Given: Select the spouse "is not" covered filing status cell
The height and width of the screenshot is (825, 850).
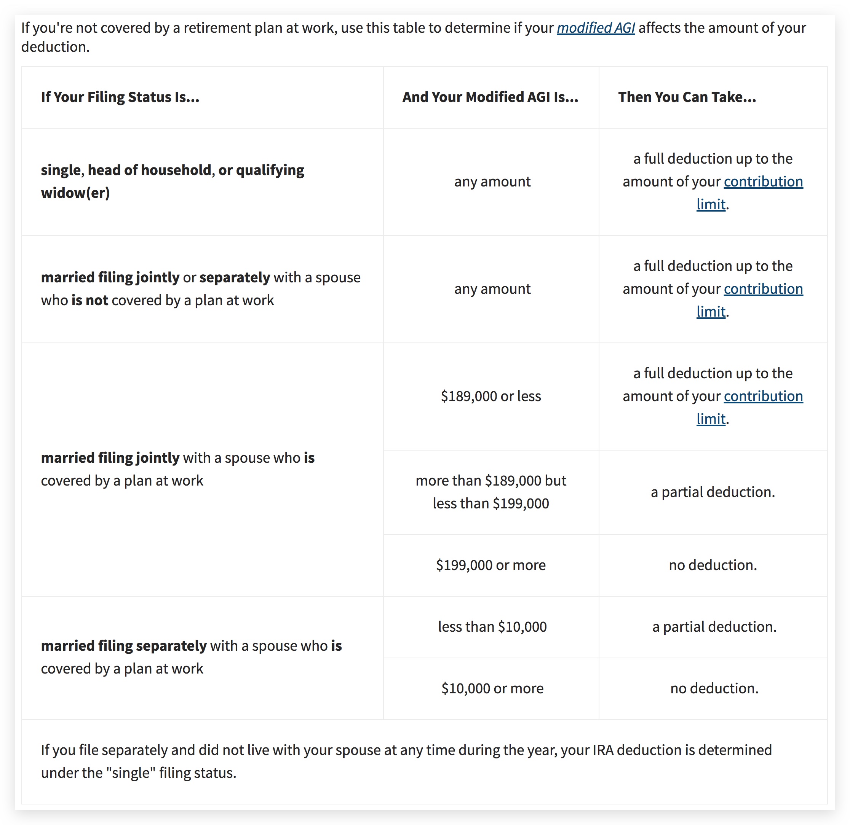Looking at the screenshot, I should (200, 289).
